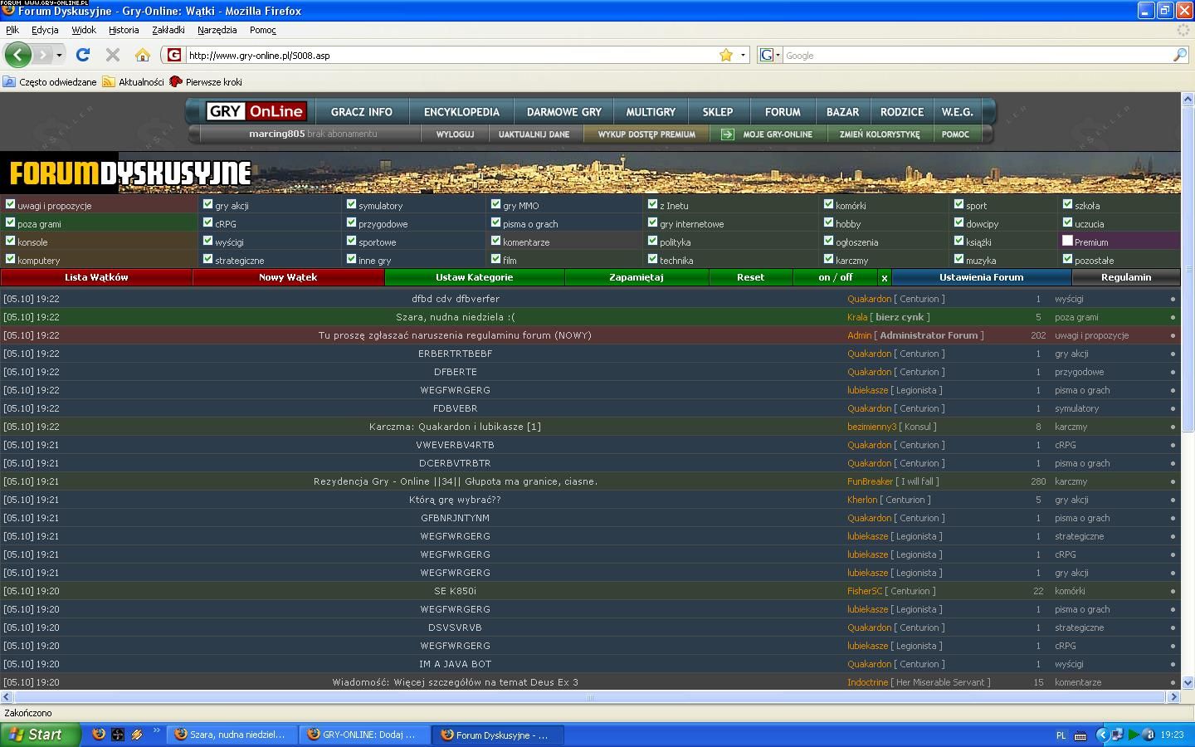Screen dimensions: 1195x747
Task: Click the PL language indicator in tray
Action: click(x=1061, y=735)
